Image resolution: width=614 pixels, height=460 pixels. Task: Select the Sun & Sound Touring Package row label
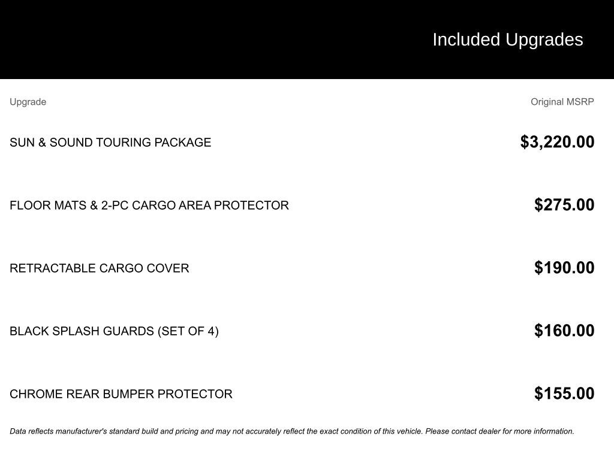click(110, 143)
